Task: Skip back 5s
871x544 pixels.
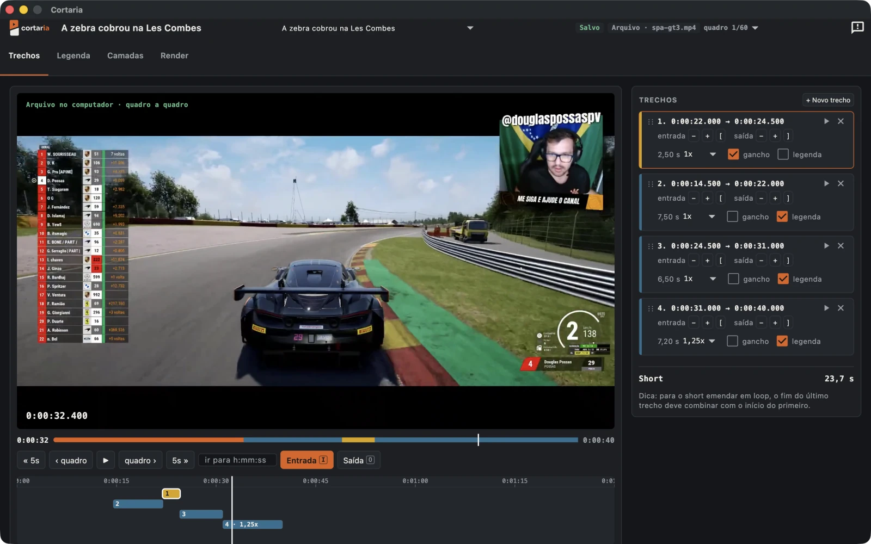Action: (x=31, y=460)
